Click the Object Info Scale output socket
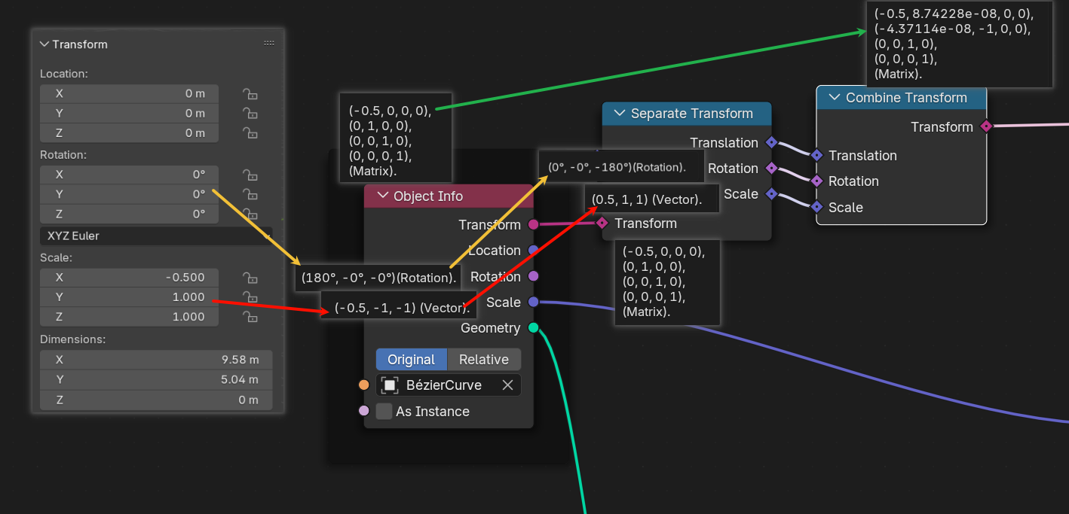1069x514 pixels. click(533, 302)
